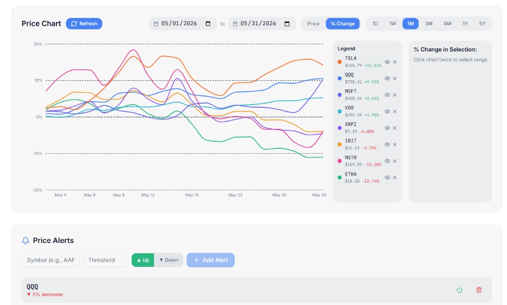Select the 5Y time range
This screenshot has height=305, width=507.
click(482, 24)
